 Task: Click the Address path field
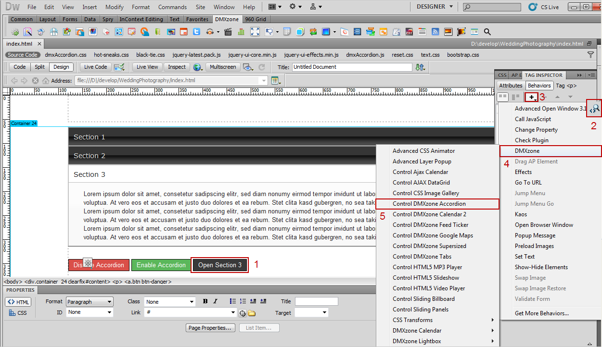coord(171,80)
